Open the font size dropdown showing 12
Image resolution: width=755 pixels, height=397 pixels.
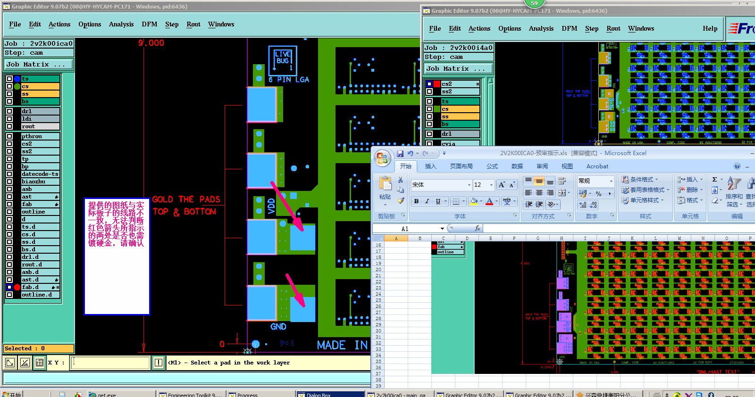(x=491, y=185)
